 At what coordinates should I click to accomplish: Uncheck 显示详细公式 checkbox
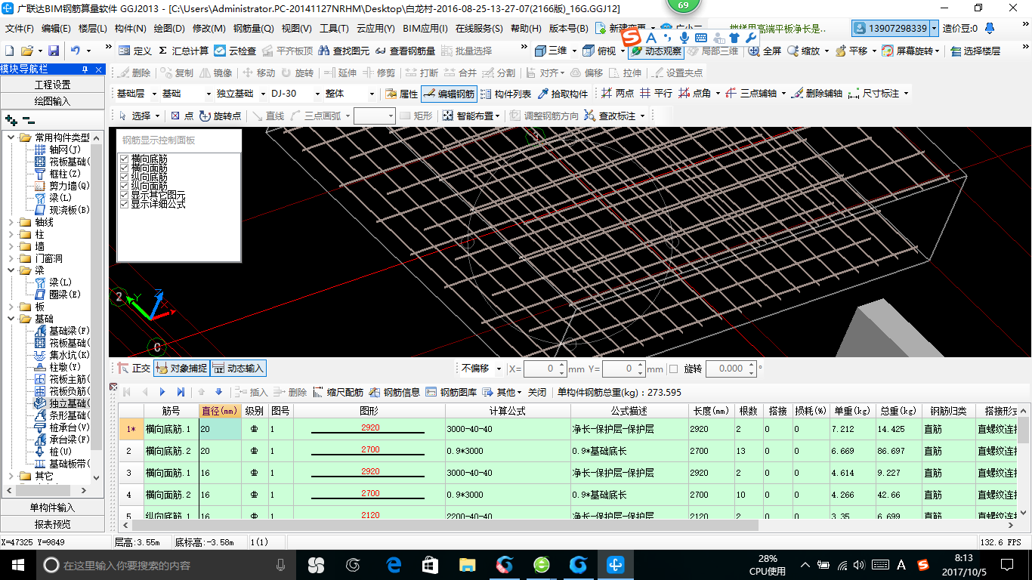coord(125,204)
